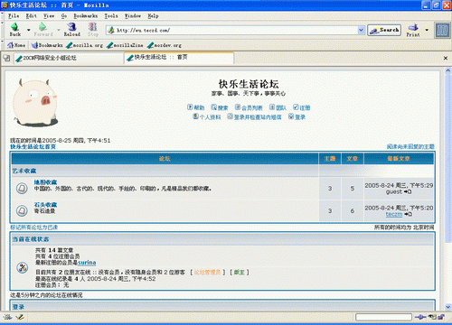Open the File menu
Screen dimensions: 452x325
coord(14,15)
